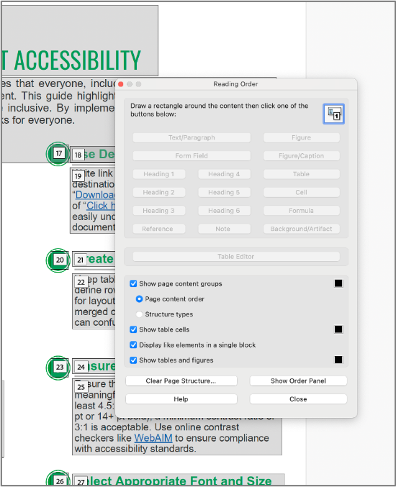This screenshot has height=487, width=396.
Task: Click the WebAIM link in document
Action: pos(153,438)
